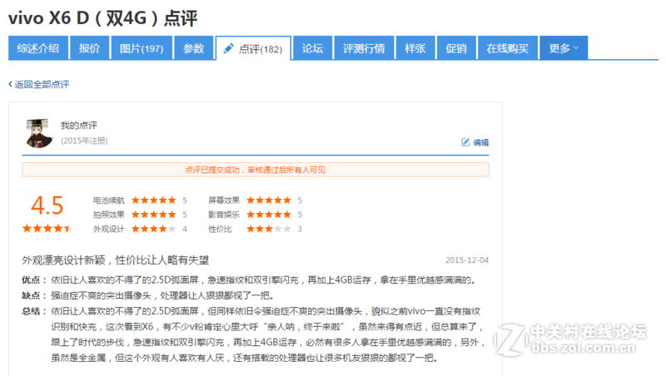Click the 电池续航 label
The width and height of the screenshot is (666, 376).
[109, 200]
